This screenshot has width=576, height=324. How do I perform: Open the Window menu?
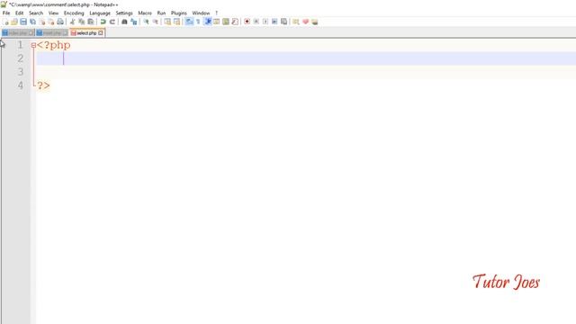(201, 13)
